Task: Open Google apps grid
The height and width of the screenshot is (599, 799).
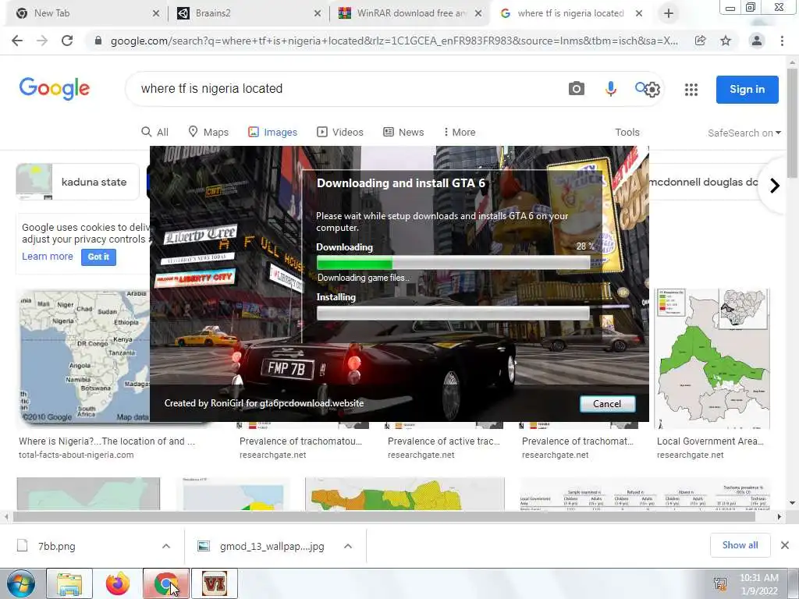Action: point(691,90)
